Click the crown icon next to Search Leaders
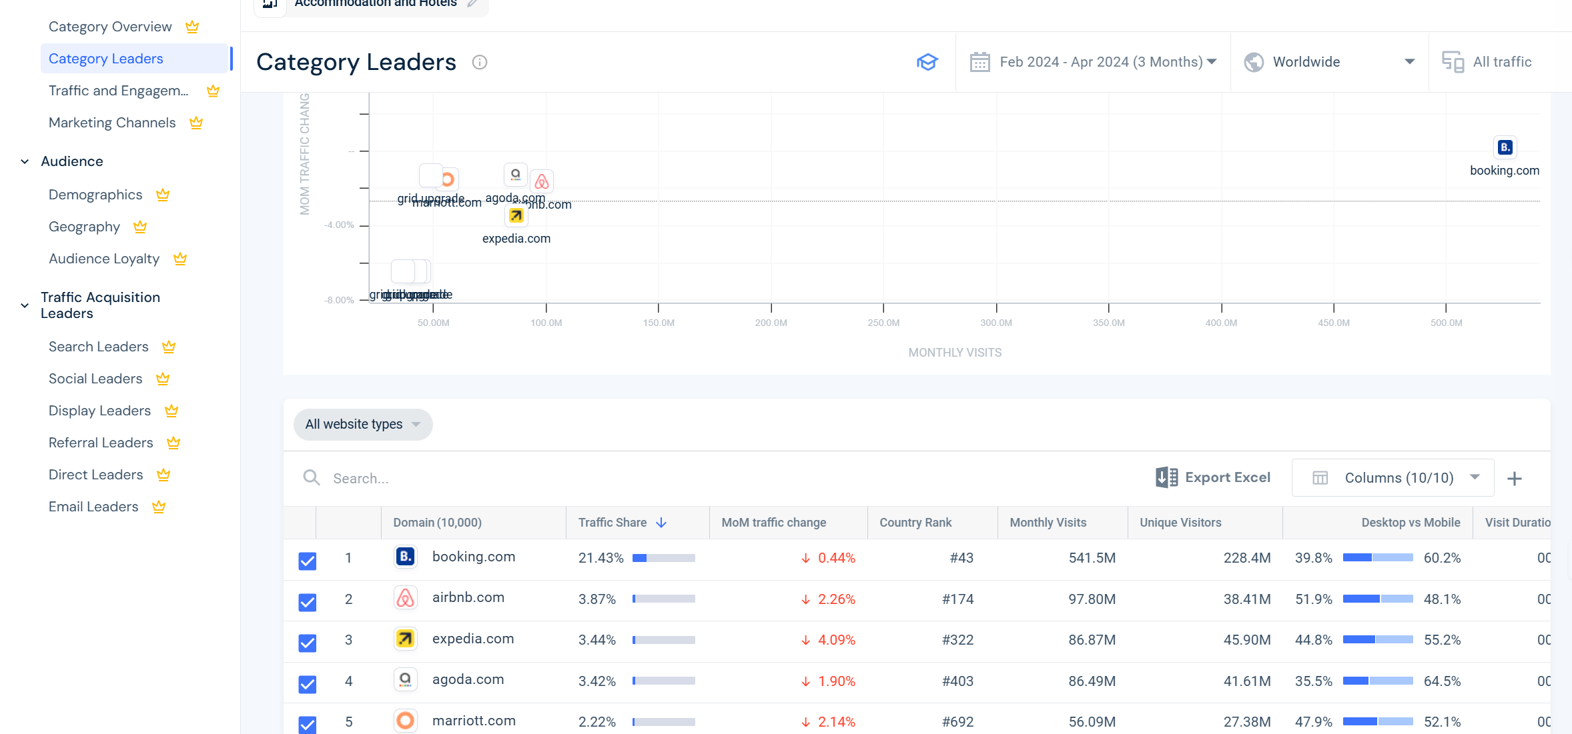 click(169, 347)
